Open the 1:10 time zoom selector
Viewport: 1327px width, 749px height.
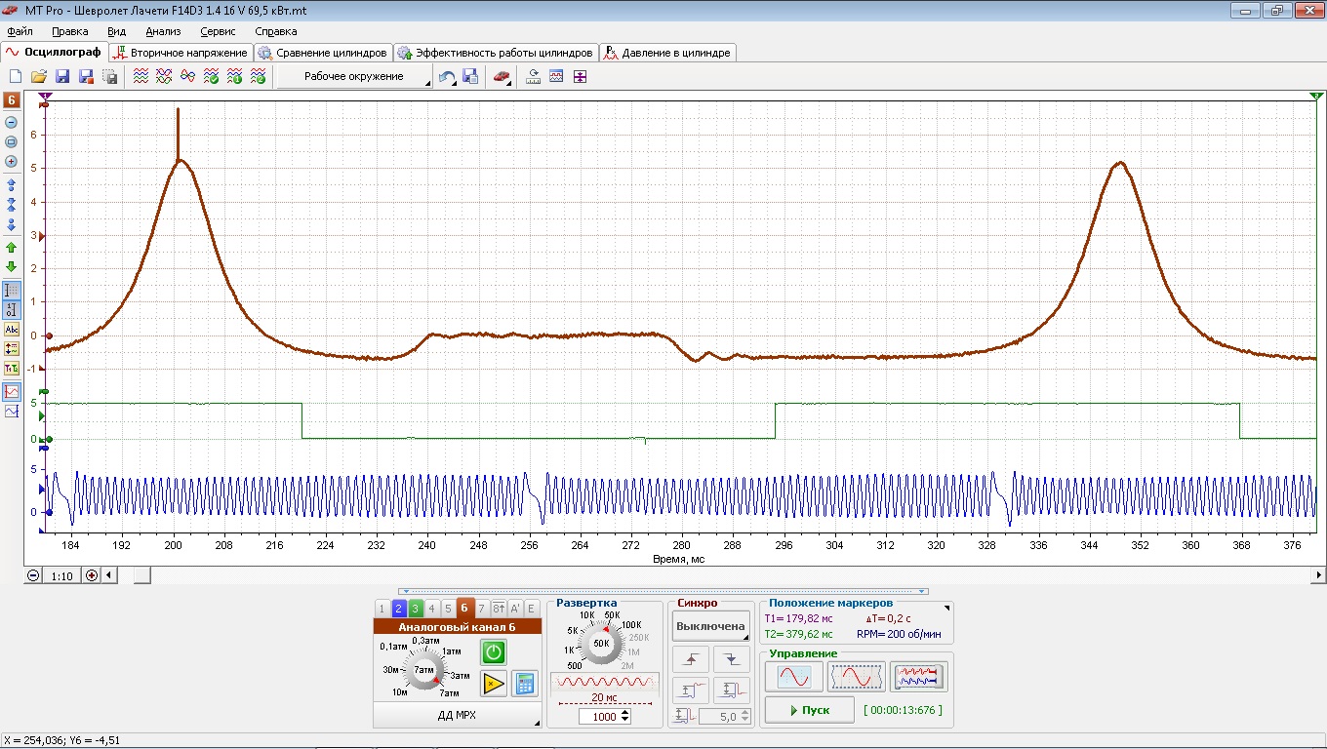point(61,575)
